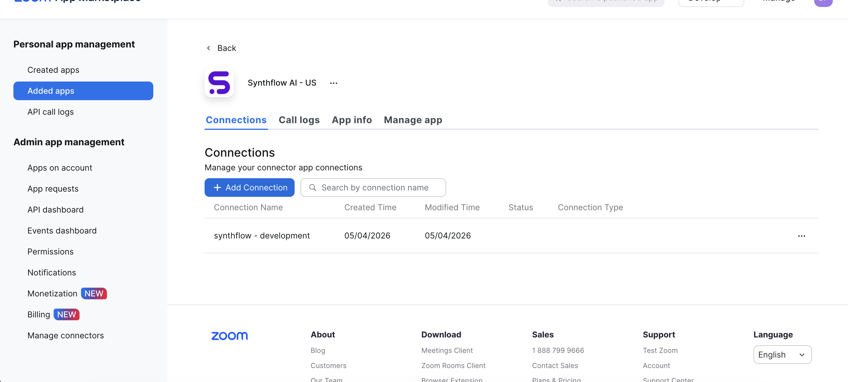Viewport: 848px width, 382px height.
Task: Click the Modified Time column header
Action: coord(452,207)
